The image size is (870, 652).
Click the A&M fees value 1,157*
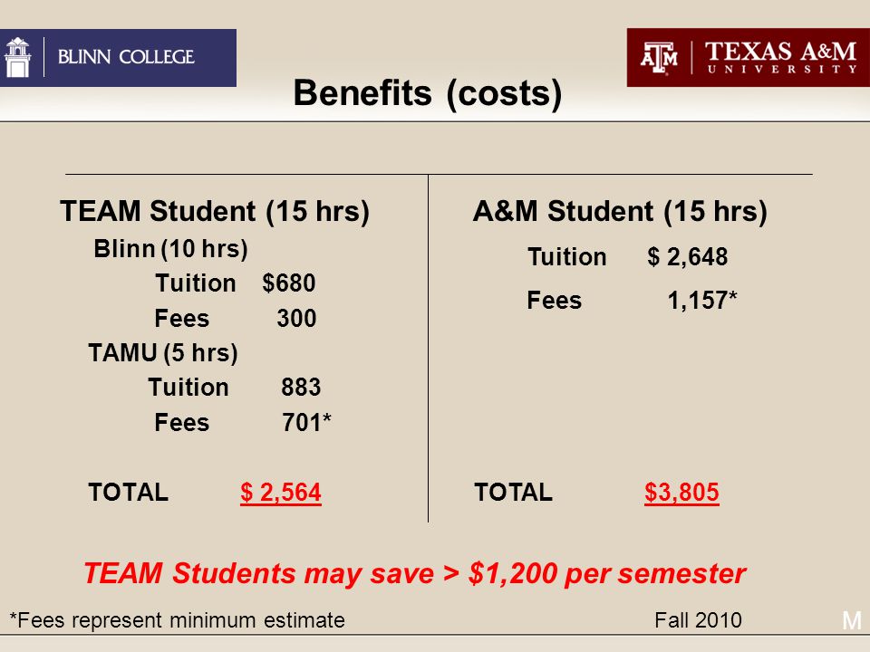[x=702, y=301]
